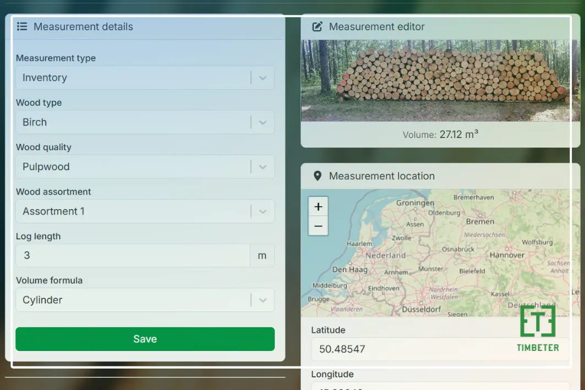Expand Wood type chevron arrow

263,122
